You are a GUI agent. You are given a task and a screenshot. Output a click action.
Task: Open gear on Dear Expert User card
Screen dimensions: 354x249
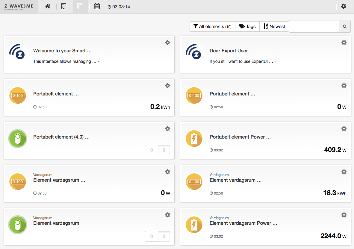coord(344,42)
